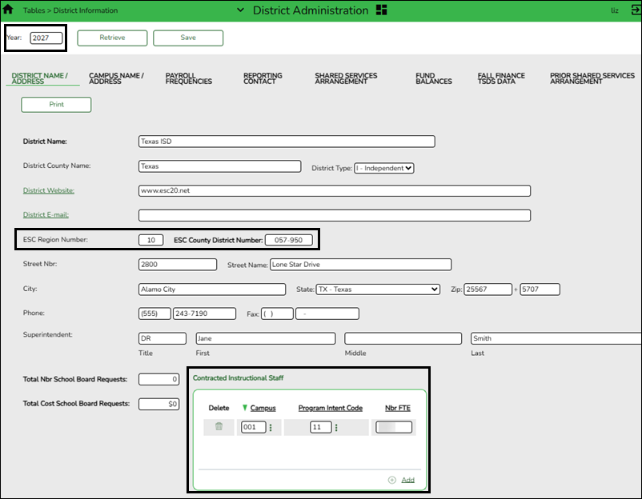The height and width of the screenshot is (499, 642).
Task: Click the District County Name field
Action: 220,166
